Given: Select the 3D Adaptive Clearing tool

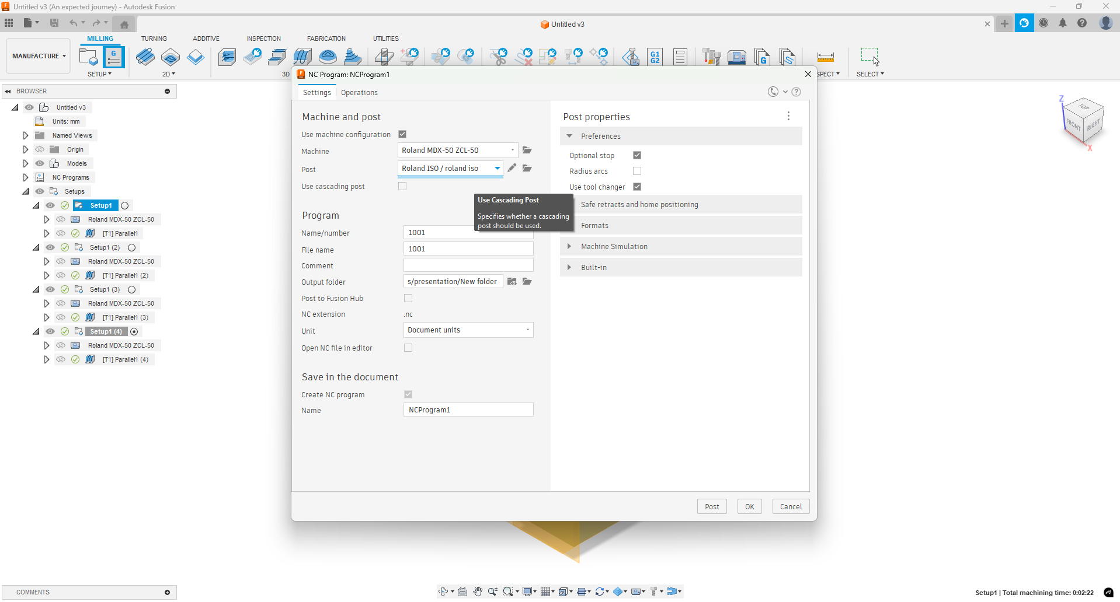Looking at the screenshot, I should 227,57.
